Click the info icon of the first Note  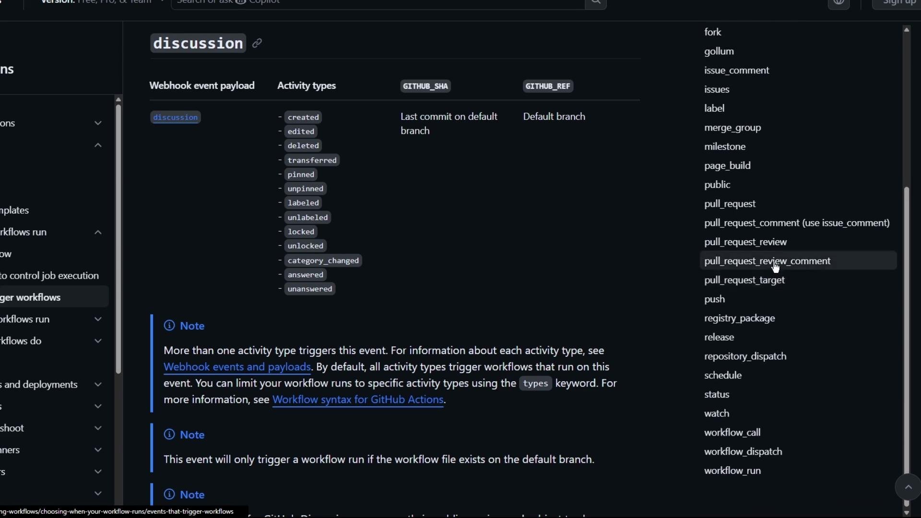pyautogui.click(x=169, y=326)
